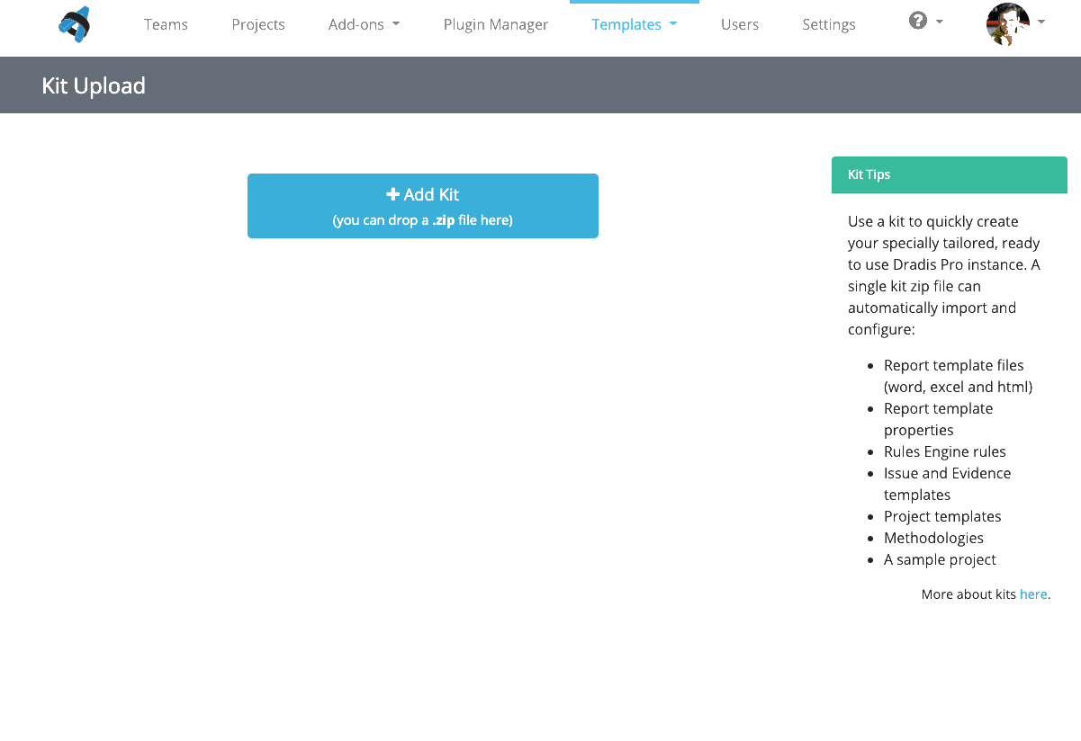Navigate to the Teams page
1081x741 pixels.
(166, 24)
